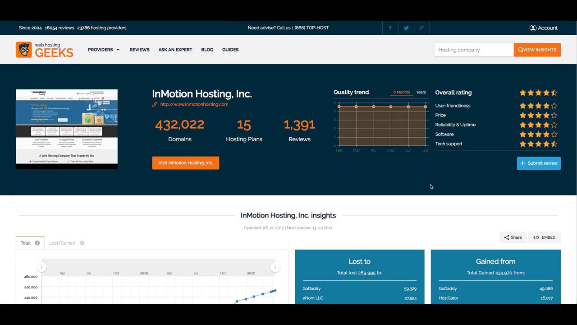Click the Software rating stars
577x325 pixels.
(538, 134)
